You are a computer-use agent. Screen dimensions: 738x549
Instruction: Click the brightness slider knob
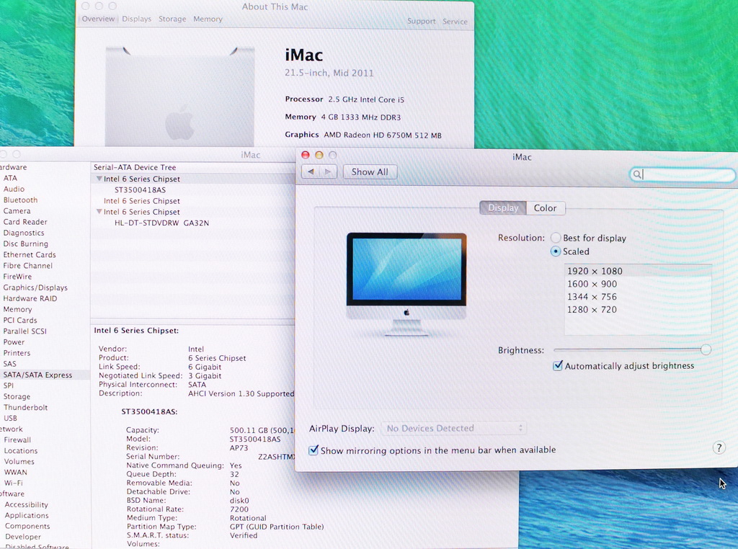coord(706,349)
